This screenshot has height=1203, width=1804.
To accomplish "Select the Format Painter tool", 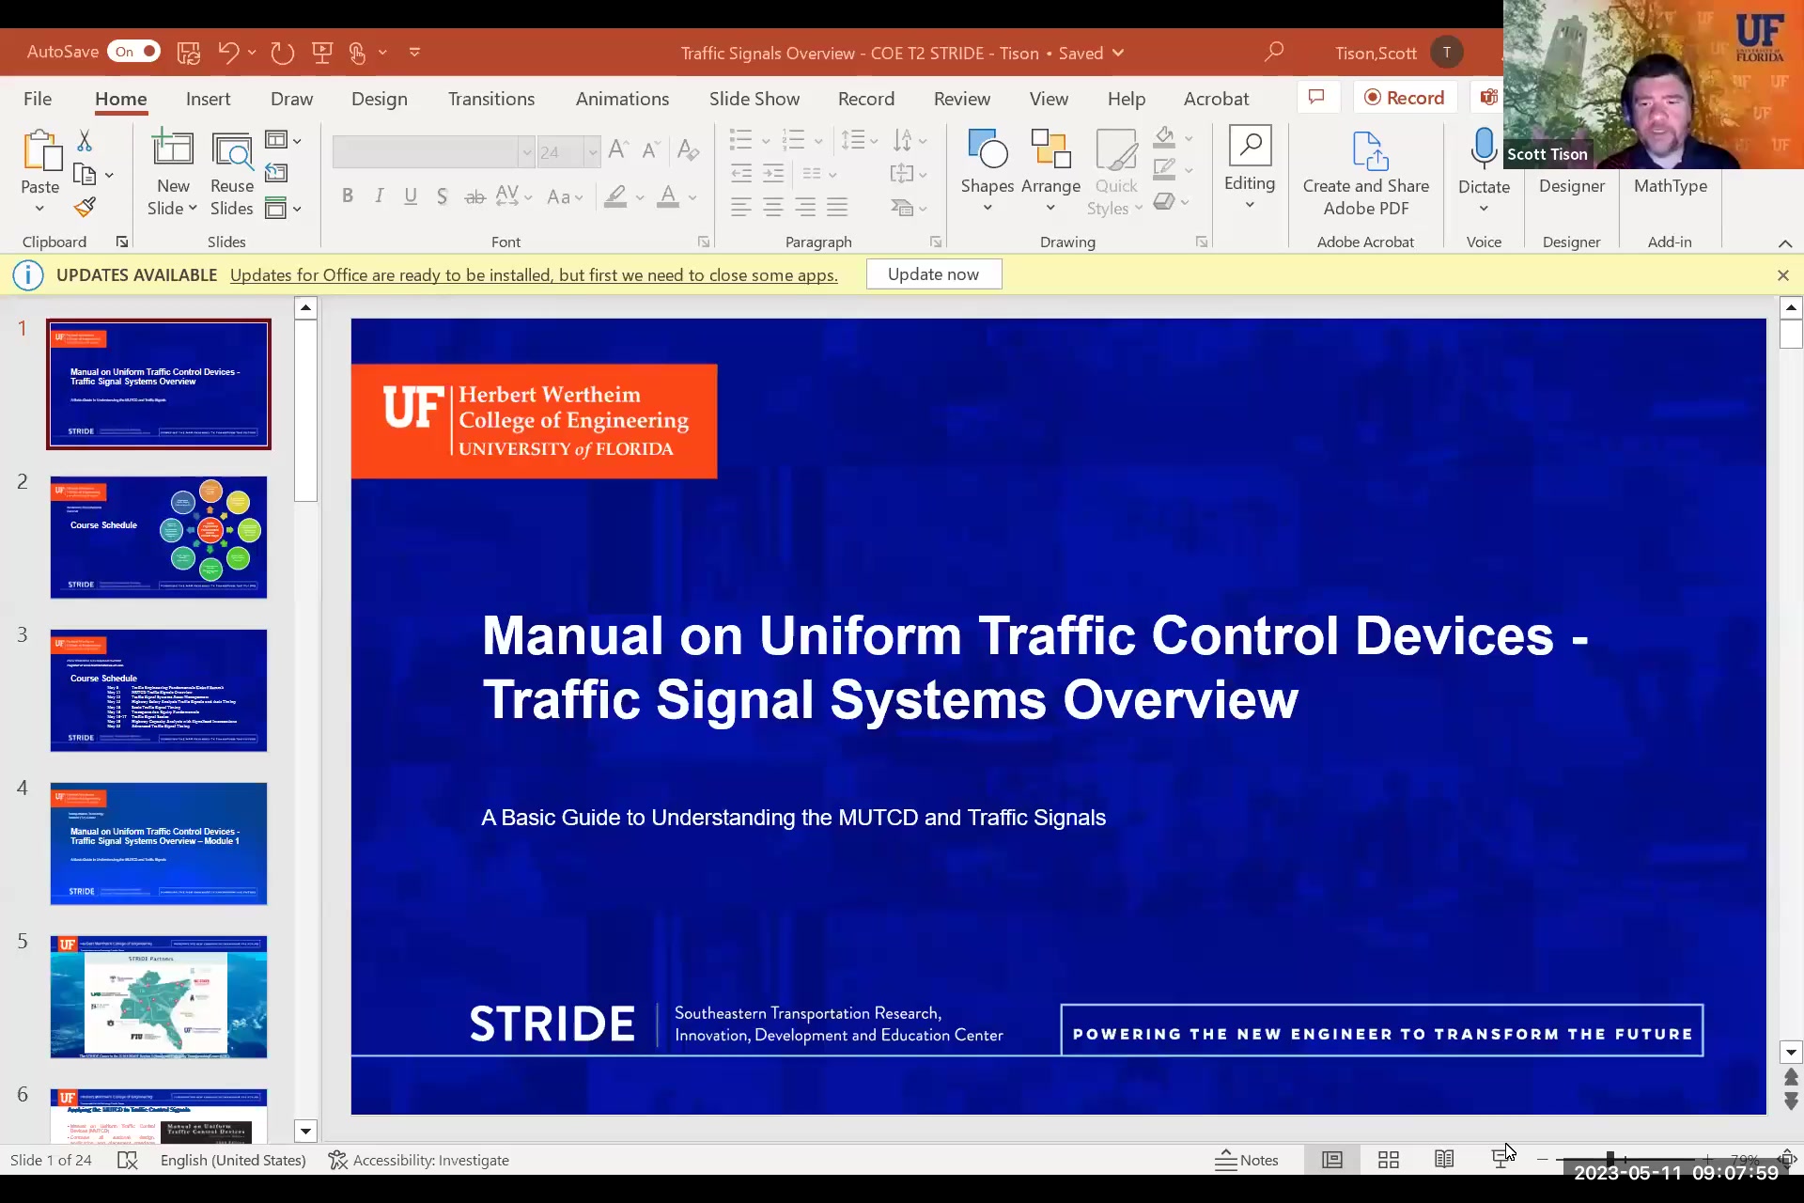I will 86,207.
